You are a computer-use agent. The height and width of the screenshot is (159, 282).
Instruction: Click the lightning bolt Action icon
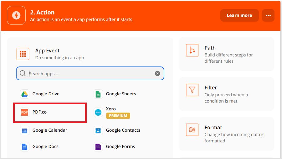[x=16, y=15]
